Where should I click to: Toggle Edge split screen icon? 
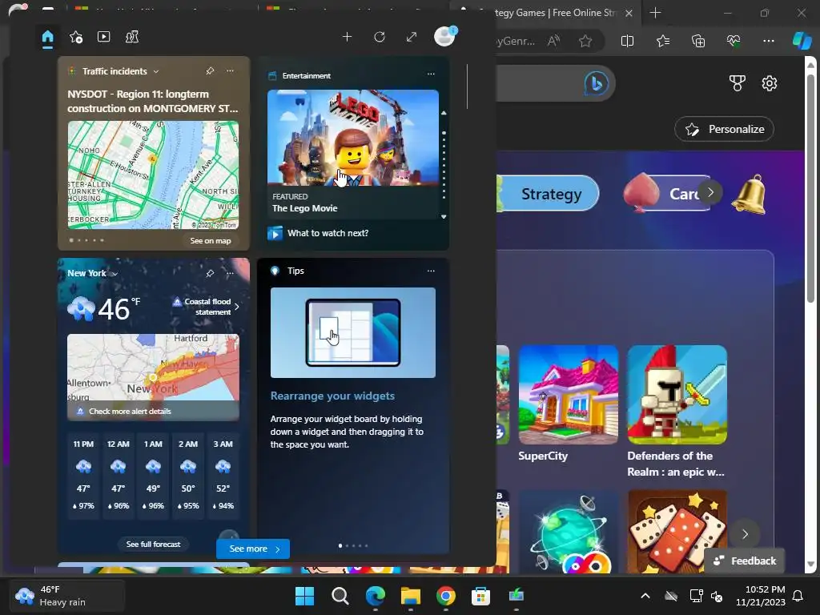[x=627, y=41]
